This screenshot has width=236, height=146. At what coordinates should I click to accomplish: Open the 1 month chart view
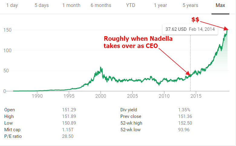coord(71,5)
